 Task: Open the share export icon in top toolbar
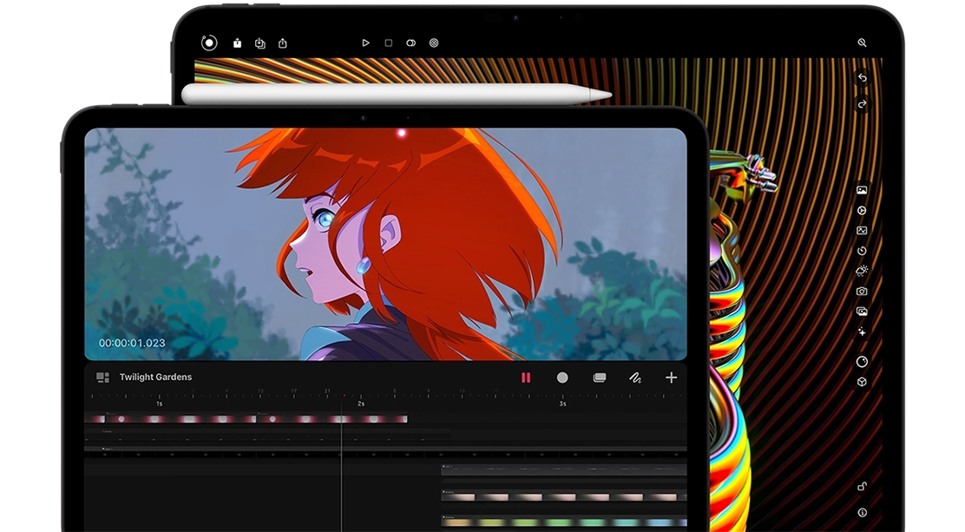point(283,43)
